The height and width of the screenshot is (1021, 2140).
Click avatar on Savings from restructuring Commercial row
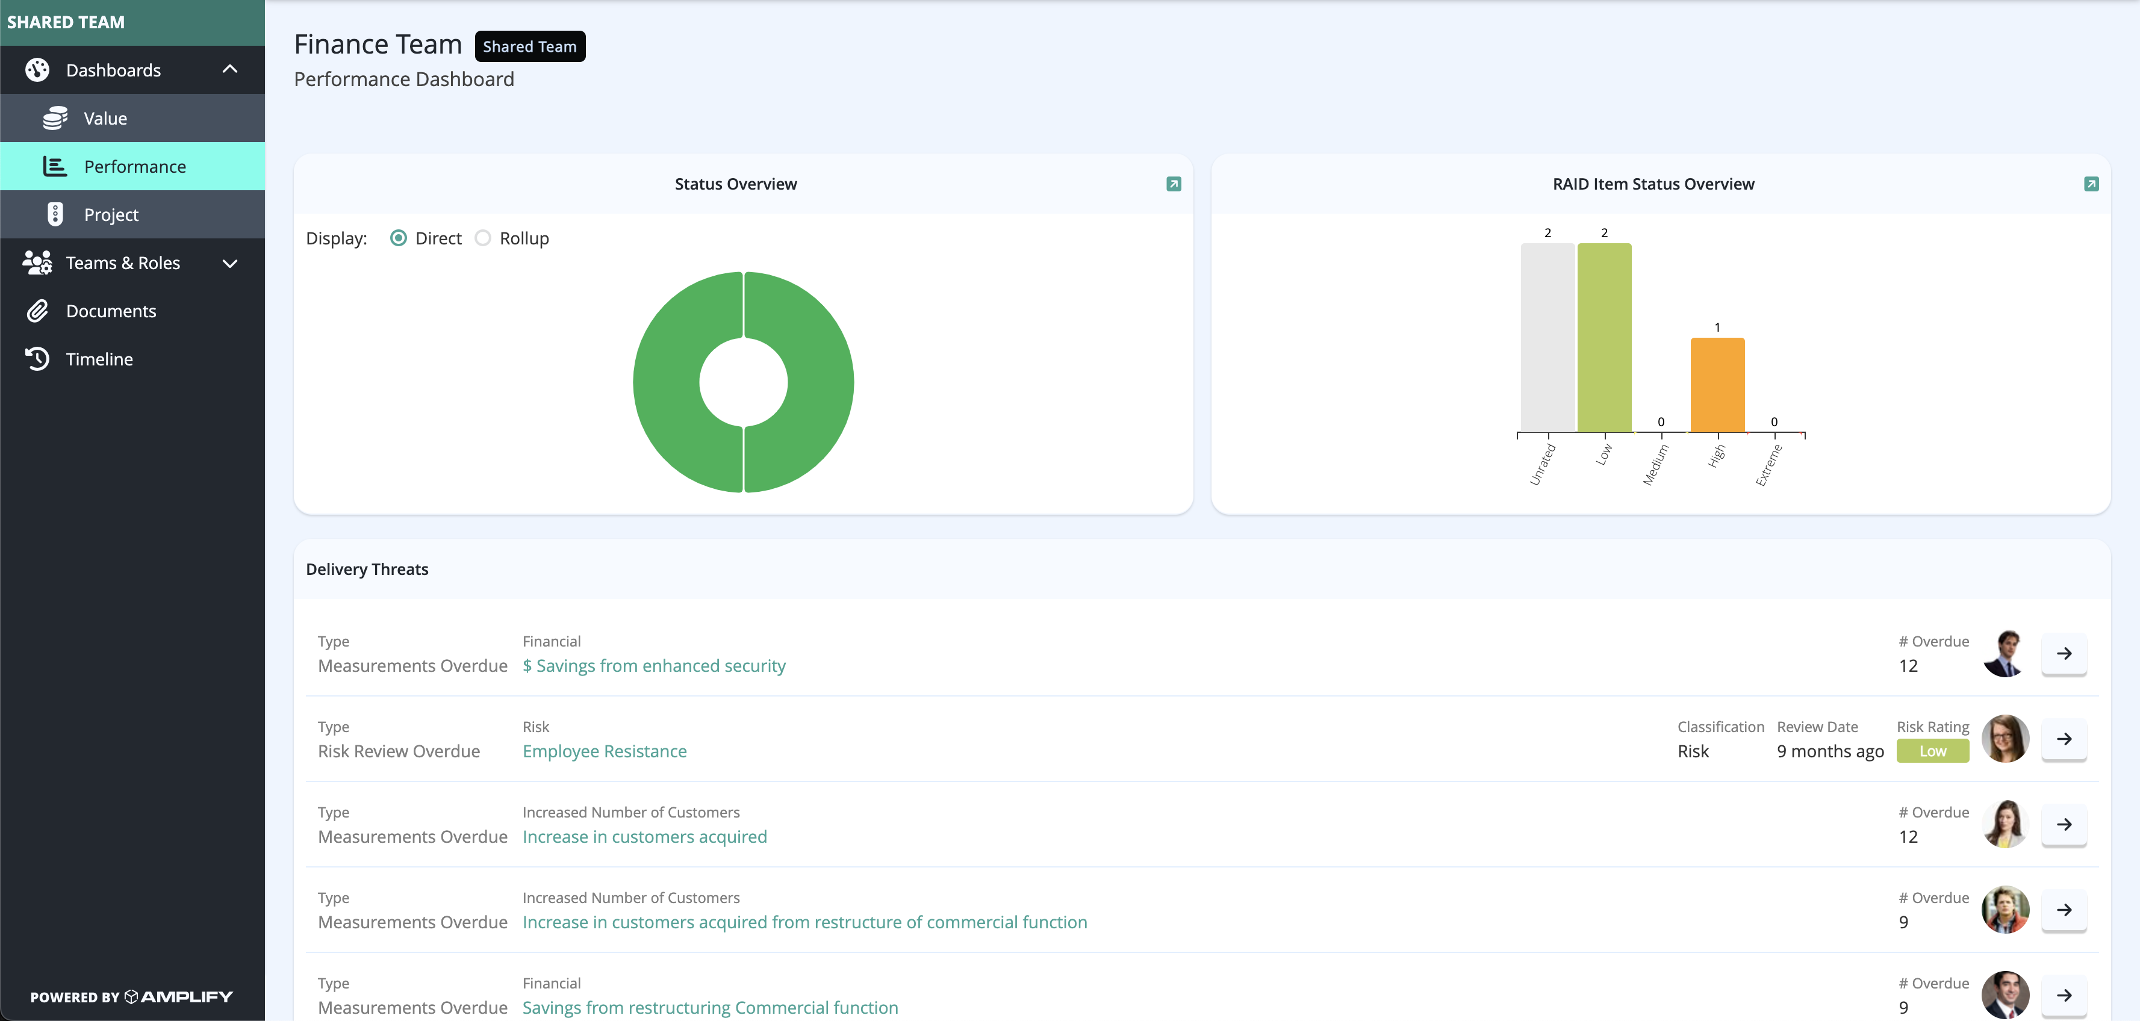point(2005,995)
